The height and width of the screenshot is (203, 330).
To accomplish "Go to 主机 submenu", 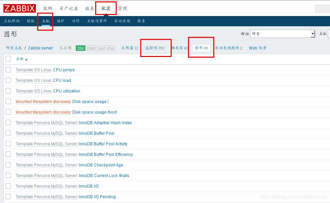I will click(46, 21).
